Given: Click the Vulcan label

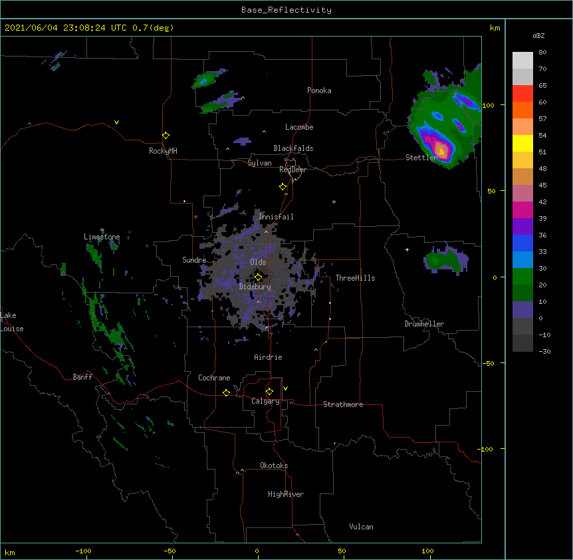Looking at the screenshot, I should click(x=361, y=527).
